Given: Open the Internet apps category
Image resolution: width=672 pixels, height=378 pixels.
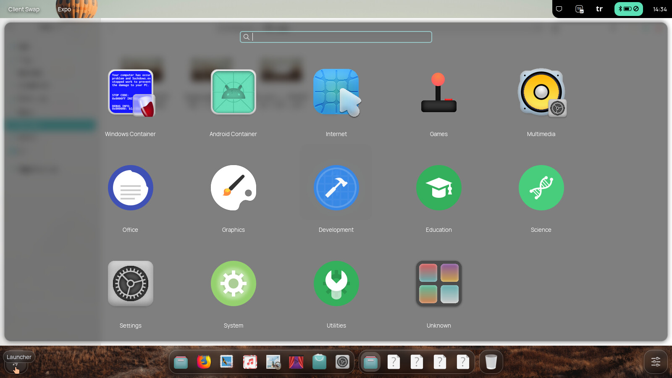Looking at the screenshot, I should [x=336, y=92].
